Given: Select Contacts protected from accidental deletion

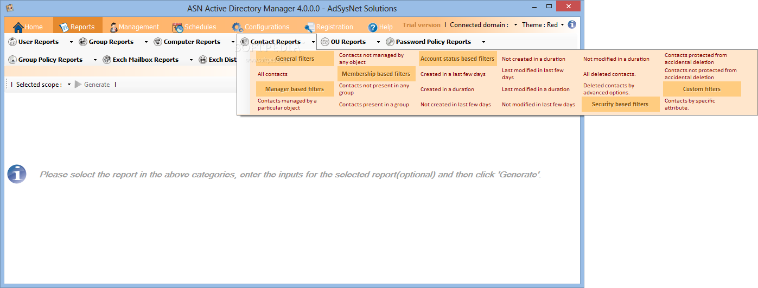Looking at the screenshot, I should point(696,59).
